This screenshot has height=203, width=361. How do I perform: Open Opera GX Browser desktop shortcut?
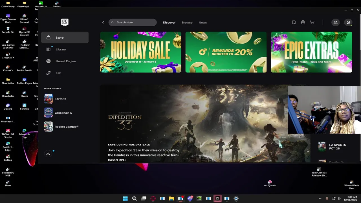(24, 32)
